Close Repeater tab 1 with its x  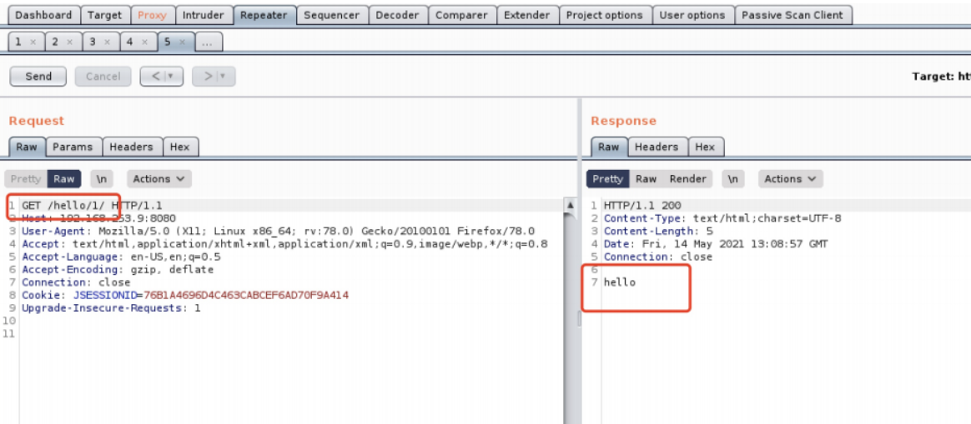33,42
